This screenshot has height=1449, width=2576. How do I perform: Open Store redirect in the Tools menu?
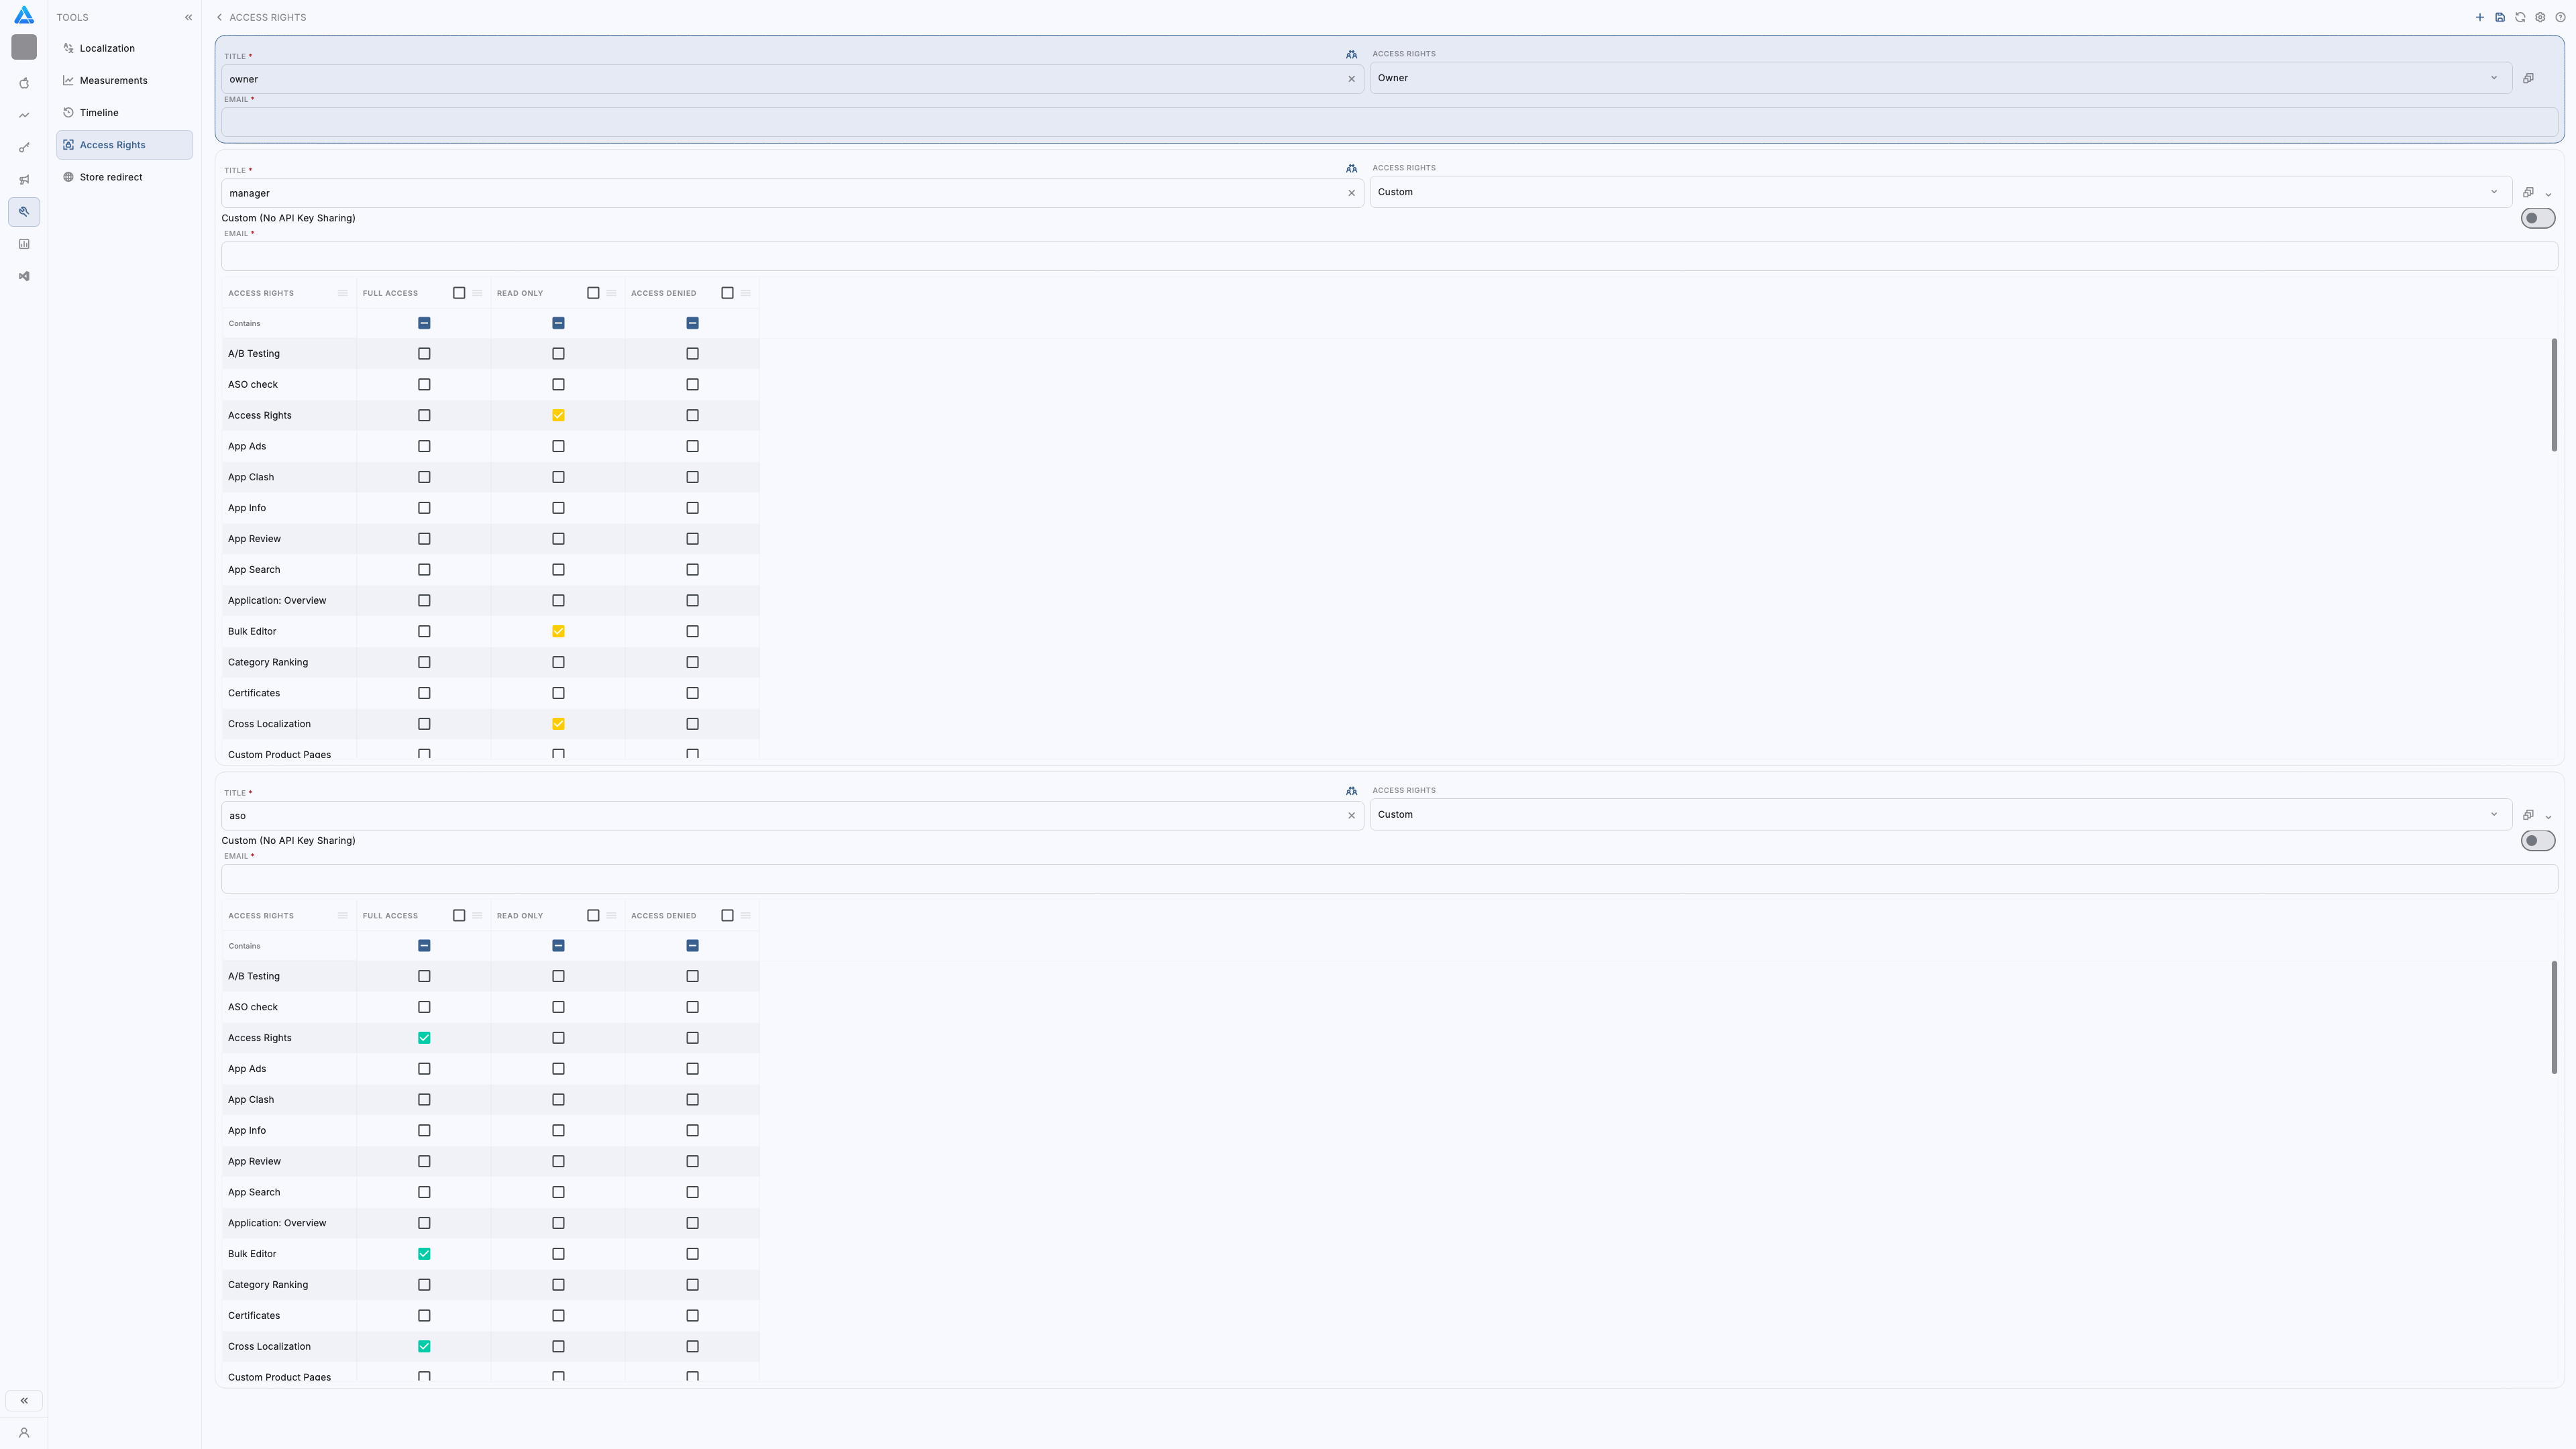111,177
